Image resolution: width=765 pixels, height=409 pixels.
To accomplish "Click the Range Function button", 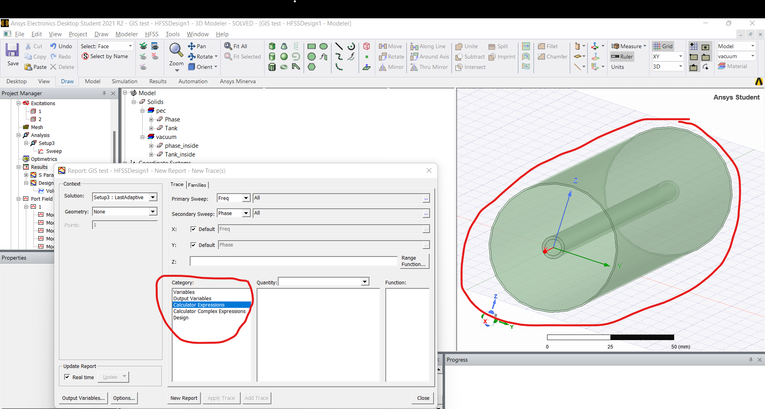I will 414,261.
